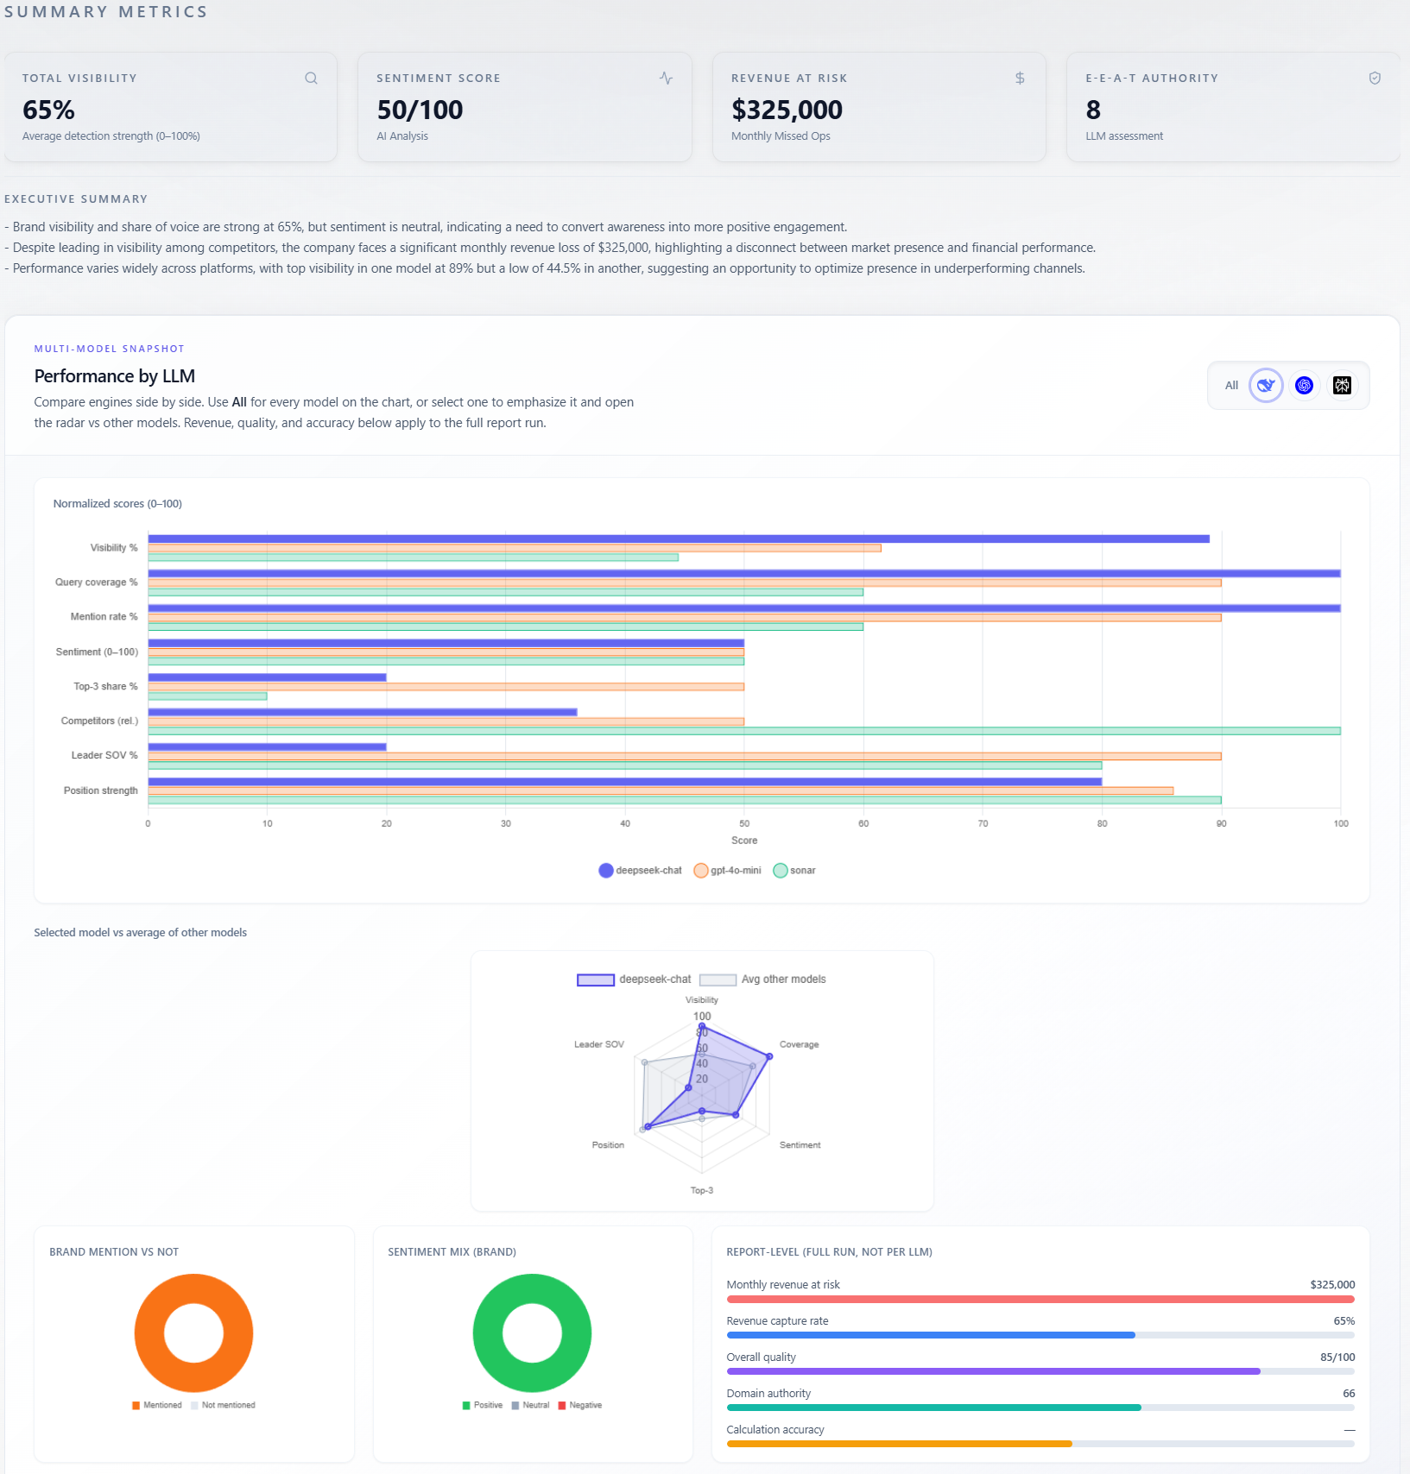The width and height of the screenshot is (1410, 1474).
Task: Click the Overall quality progress bar
Action: pyautogui.click(x=1040, y=1371)
